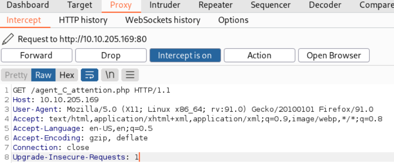Select the Sequencer tab
Screen dimensions: 394x163
[271, 5]
